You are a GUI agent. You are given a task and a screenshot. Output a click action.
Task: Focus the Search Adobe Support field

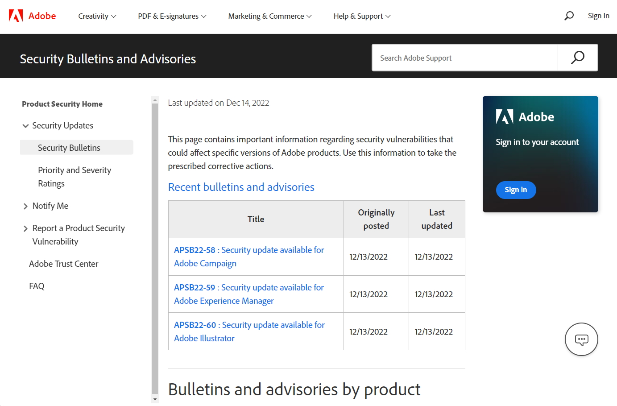pyautogui.click(x=464, y=58)
